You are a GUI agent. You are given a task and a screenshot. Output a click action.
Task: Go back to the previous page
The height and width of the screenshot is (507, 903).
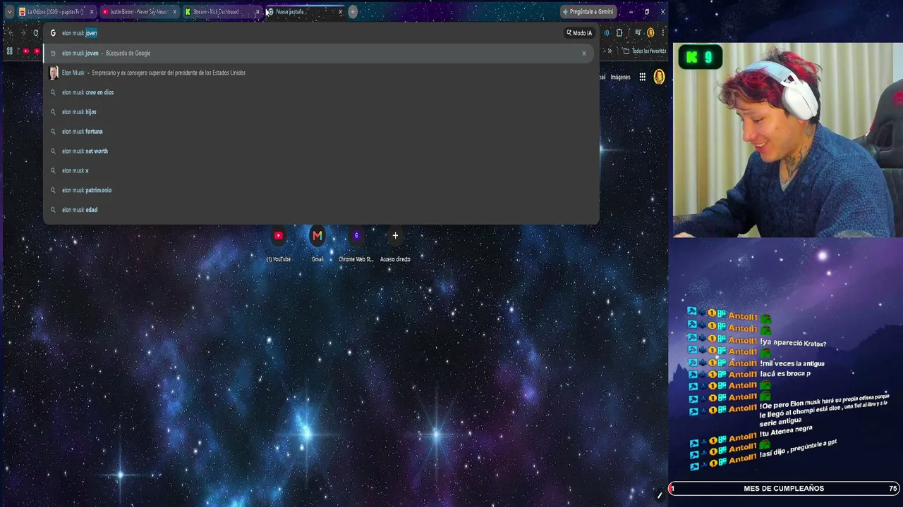(x=11, y=32)
